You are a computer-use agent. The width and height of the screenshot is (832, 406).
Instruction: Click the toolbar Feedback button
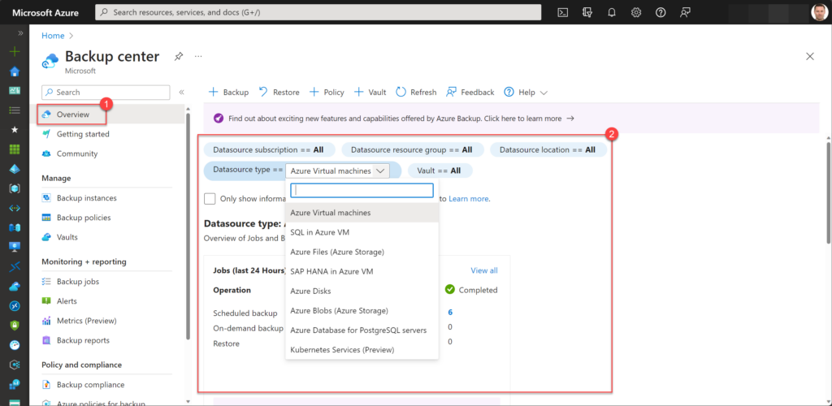click(470, 93)
